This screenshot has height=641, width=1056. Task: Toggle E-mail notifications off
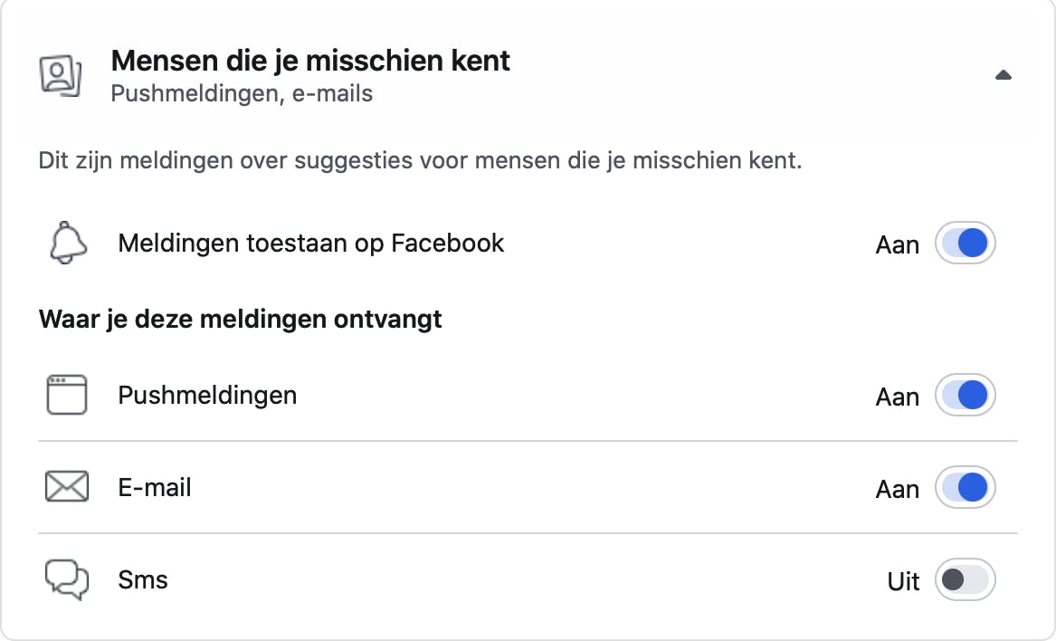tap(965, 487)
